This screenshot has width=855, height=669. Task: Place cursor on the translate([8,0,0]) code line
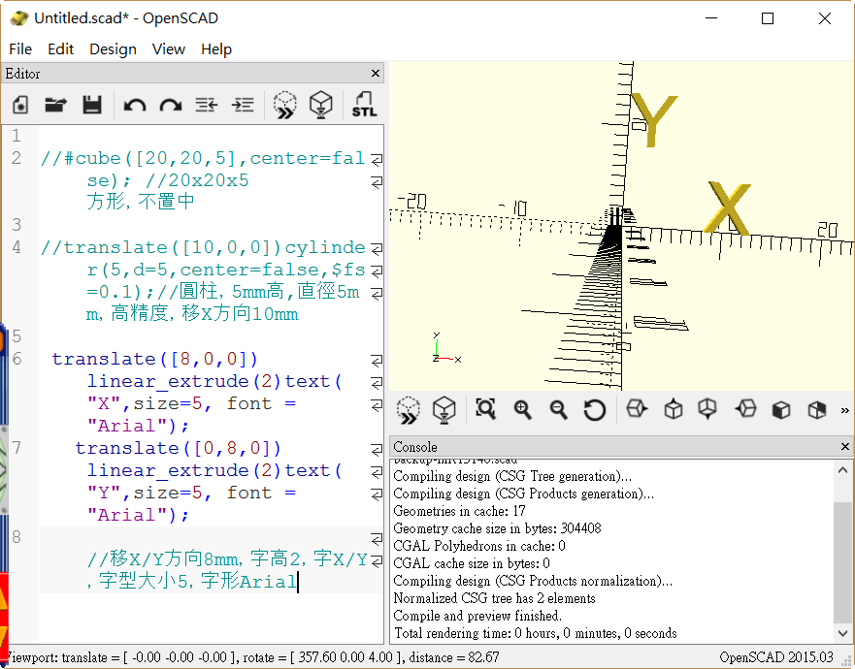(154, 359)
